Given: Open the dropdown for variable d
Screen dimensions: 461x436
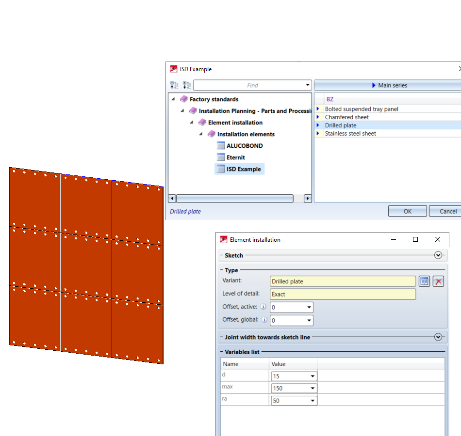Looking at the screenshot, I should pos(313,376).
